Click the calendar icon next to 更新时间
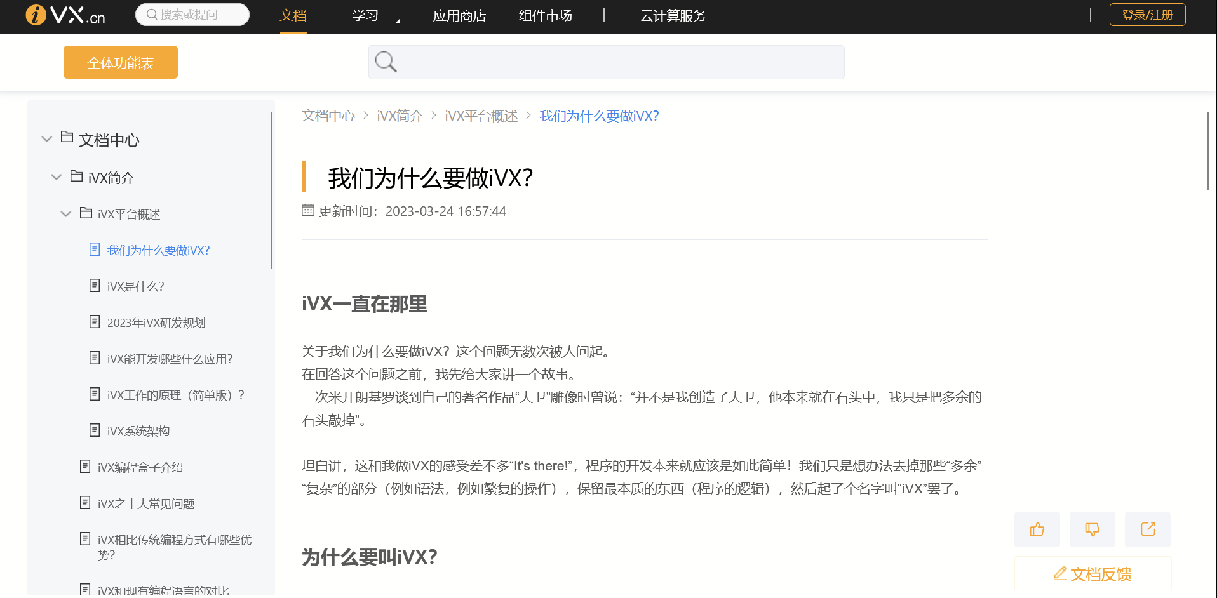This screenshot has height=598, width=1217. 307,210
